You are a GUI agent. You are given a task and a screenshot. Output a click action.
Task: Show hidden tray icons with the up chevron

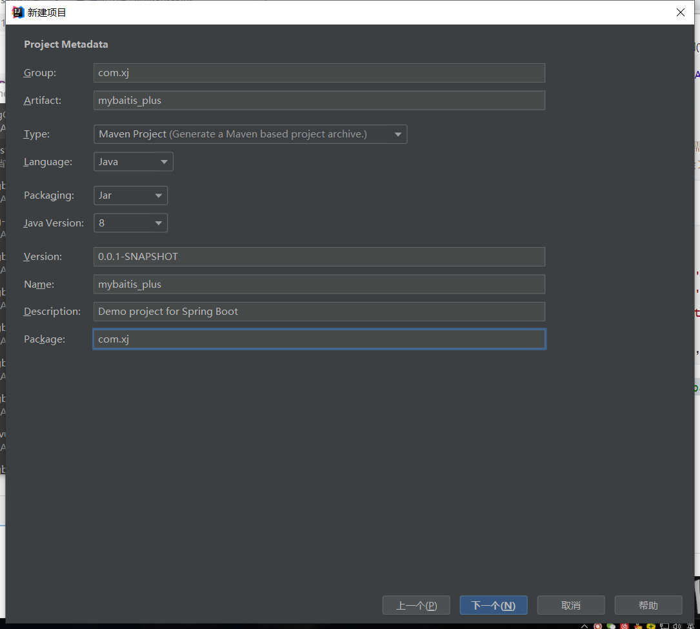[585, 626]
